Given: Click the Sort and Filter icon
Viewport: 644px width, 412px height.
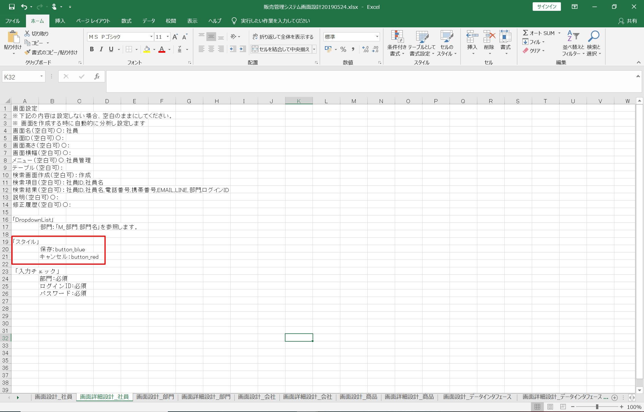Looking at the screenshot, I should (x=573, y=36).
